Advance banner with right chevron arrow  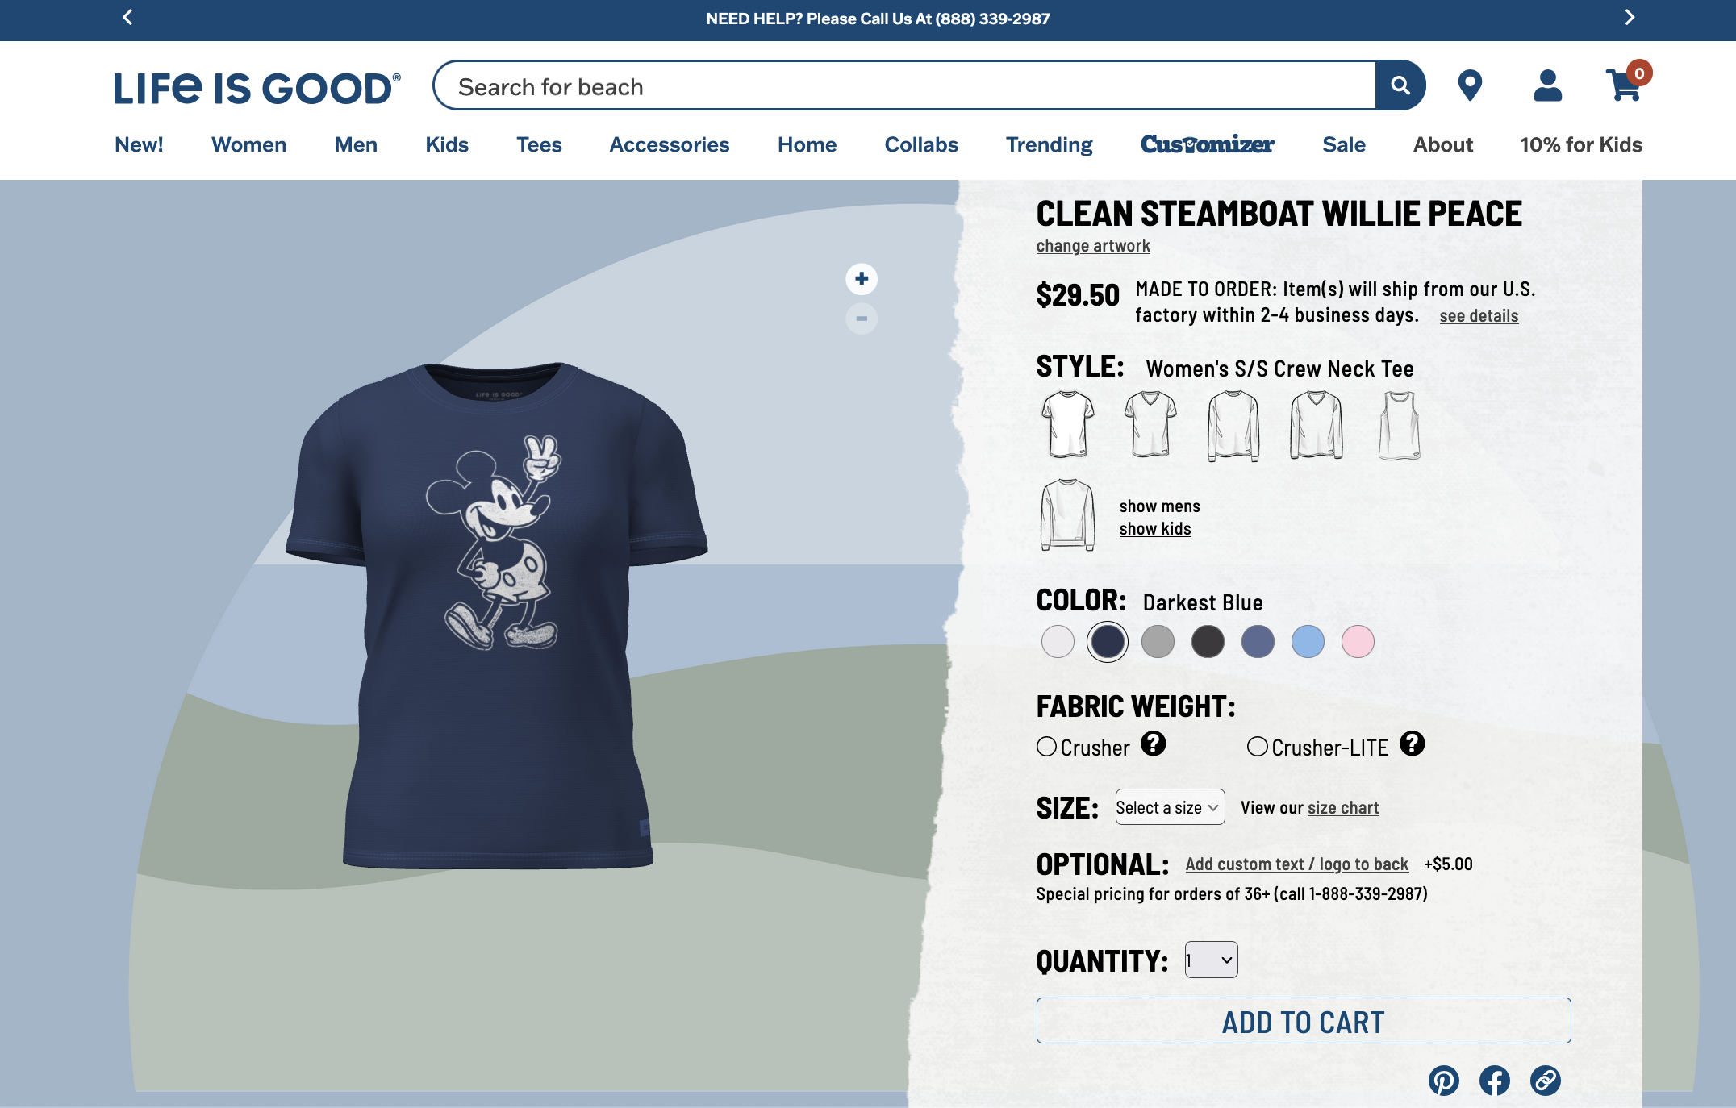(1630, 18)
